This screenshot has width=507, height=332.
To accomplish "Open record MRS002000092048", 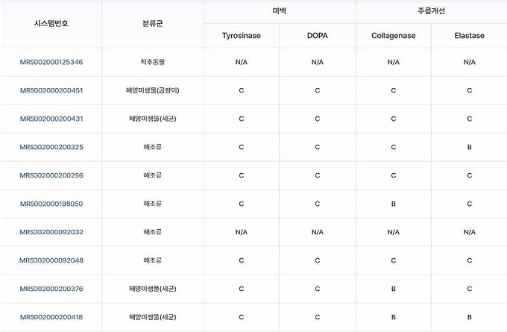I will point(51,260).
